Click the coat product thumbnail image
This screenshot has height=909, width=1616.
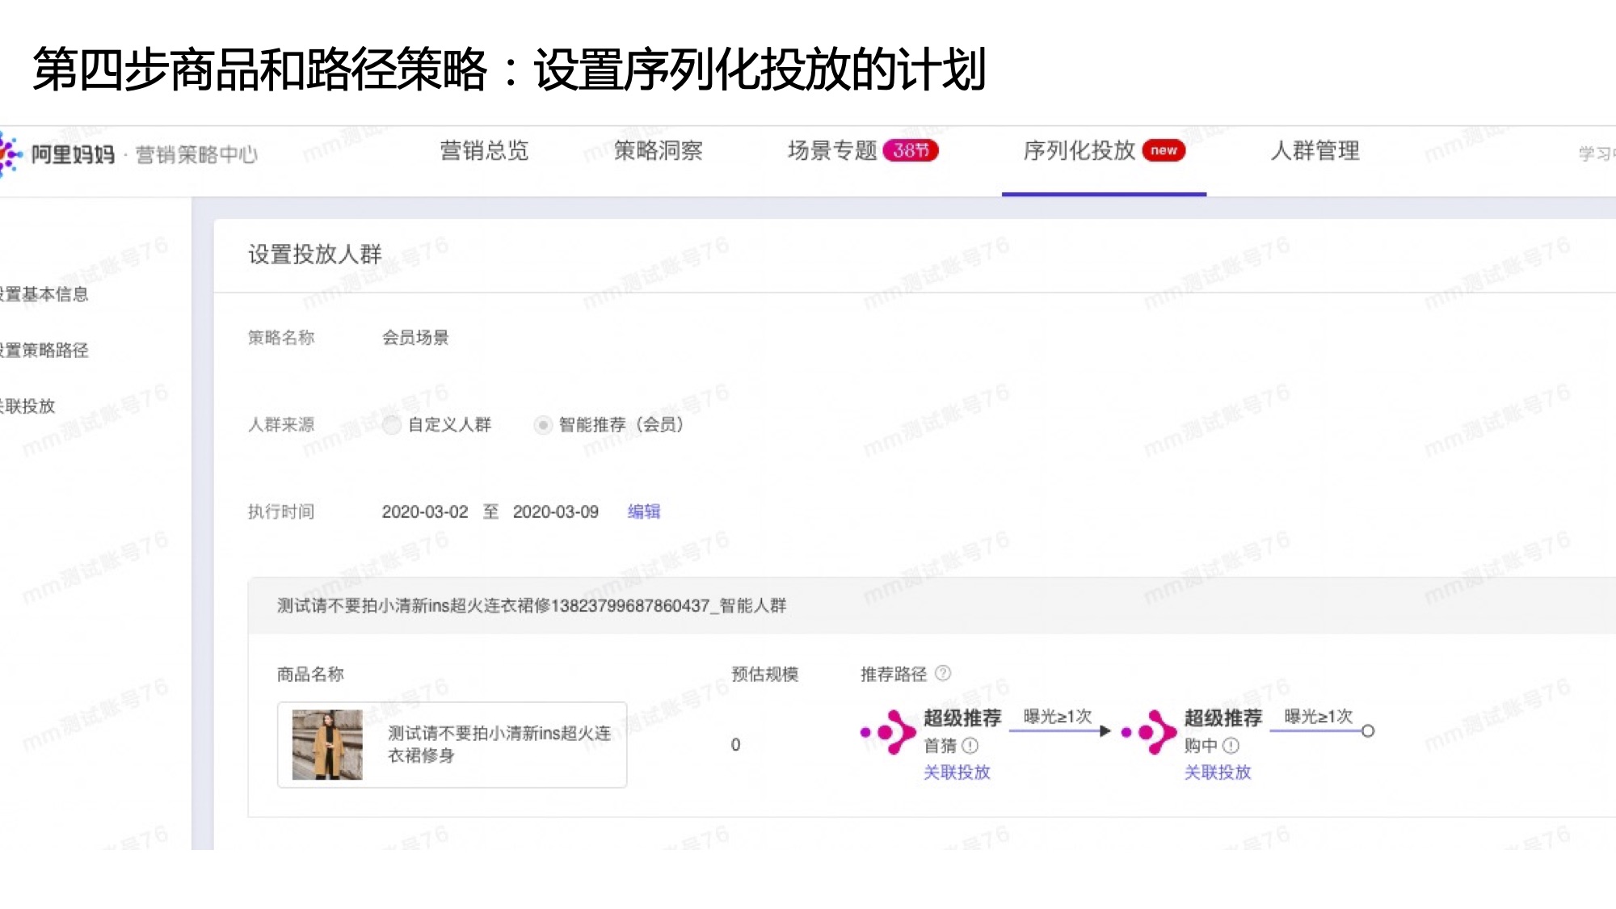pyautogui.click(x=327, y=744)
